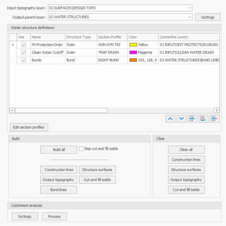Select the Clean Water Cutoff name cell

48,52
